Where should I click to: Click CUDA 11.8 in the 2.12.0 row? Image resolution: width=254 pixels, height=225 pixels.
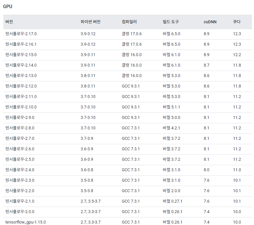[237, 86]
